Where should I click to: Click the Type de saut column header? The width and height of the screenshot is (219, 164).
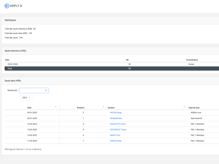coord(194,108)
